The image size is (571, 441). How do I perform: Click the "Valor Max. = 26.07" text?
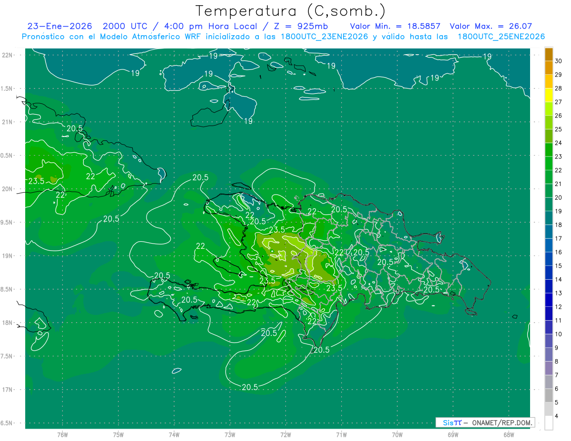point(491,26)
